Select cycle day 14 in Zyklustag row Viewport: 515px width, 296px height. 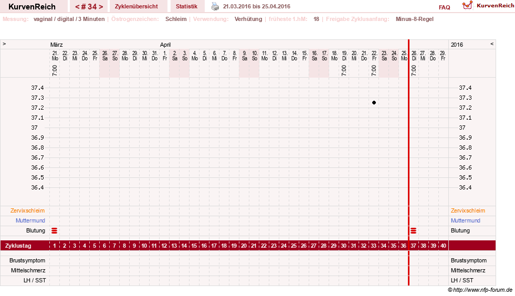click(184, 246)
